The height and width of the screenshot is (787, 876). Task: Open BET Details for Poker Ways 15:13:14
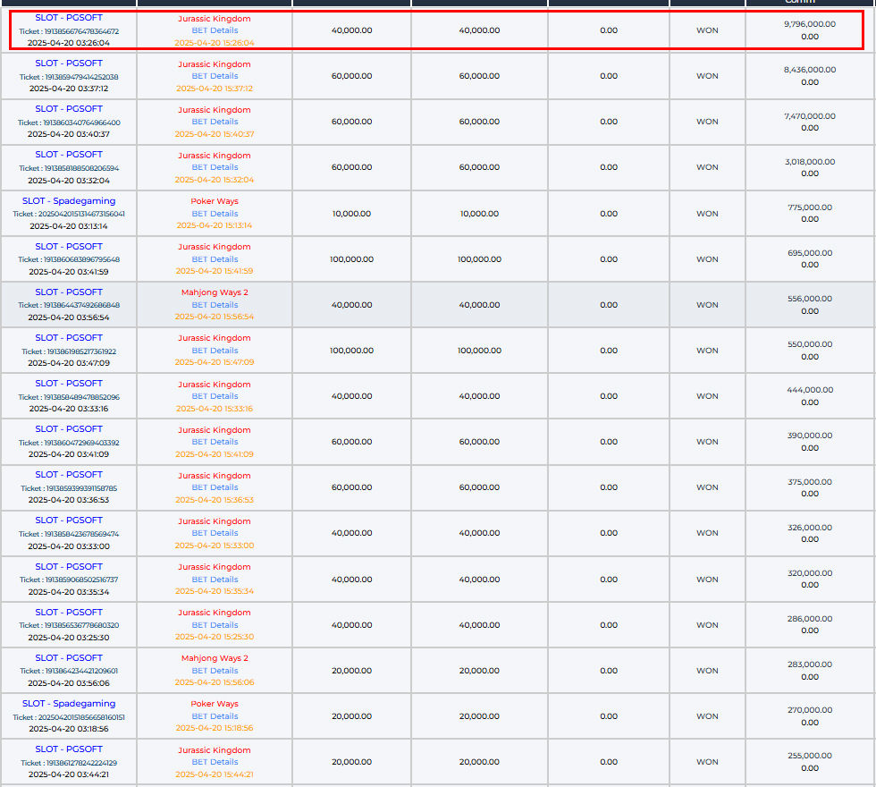215,214
